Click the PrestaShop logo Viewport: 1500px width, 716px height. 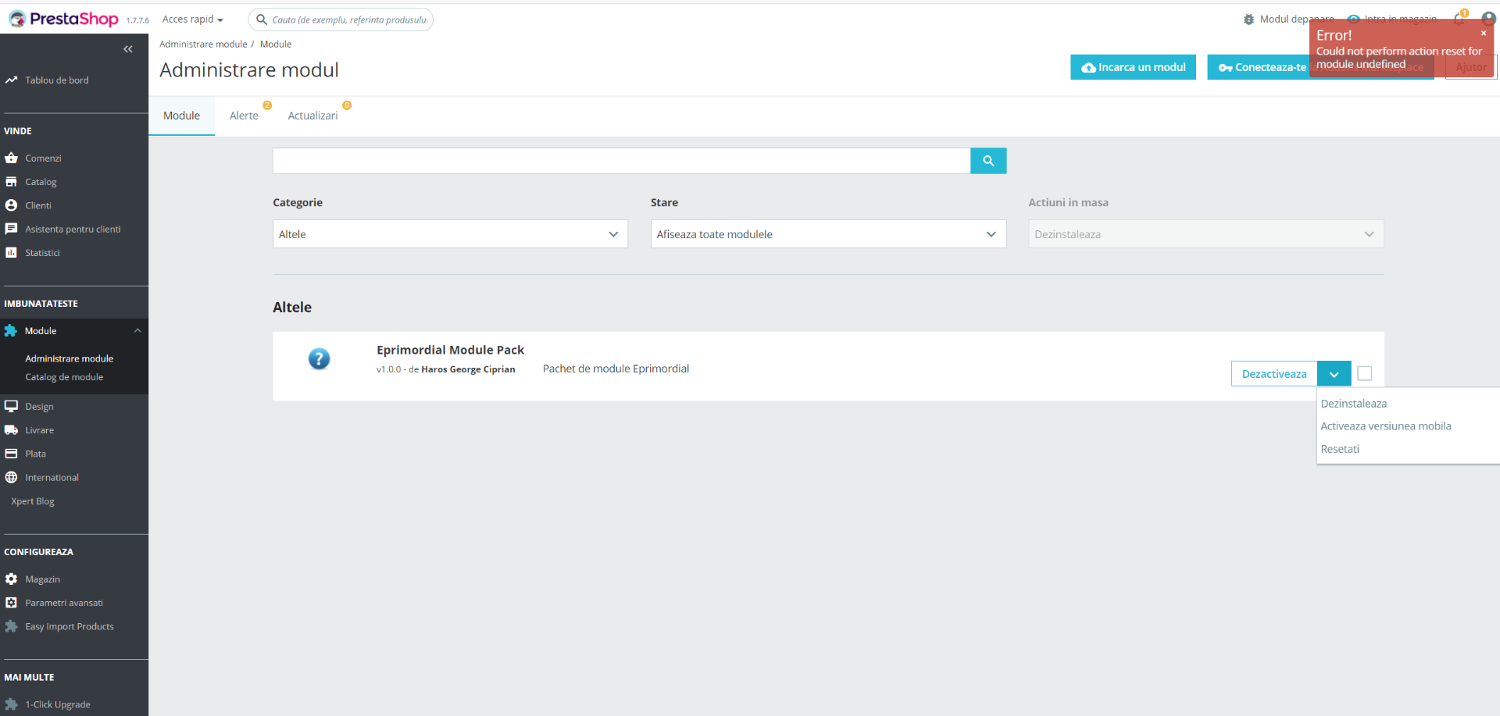[64, 19]
